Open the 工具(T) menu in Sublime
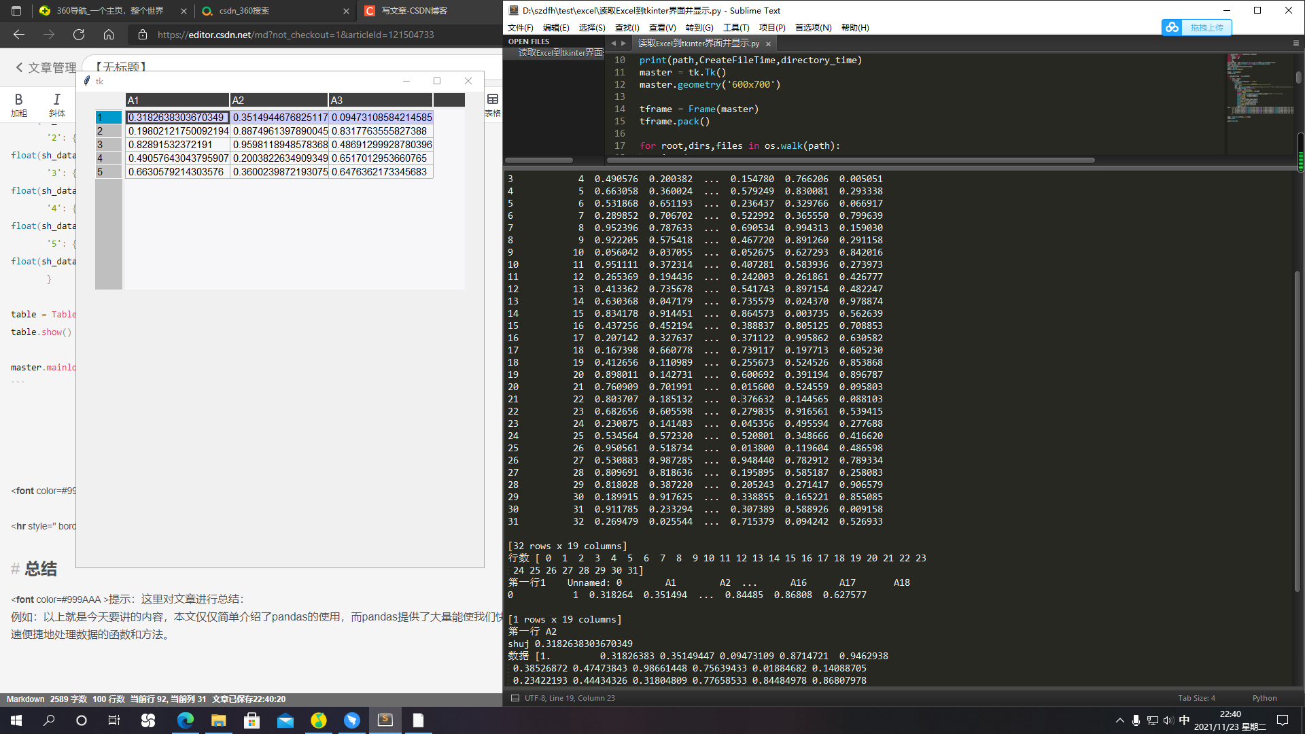Viewport: 1305px width, 734px height. tap(735, 27)
